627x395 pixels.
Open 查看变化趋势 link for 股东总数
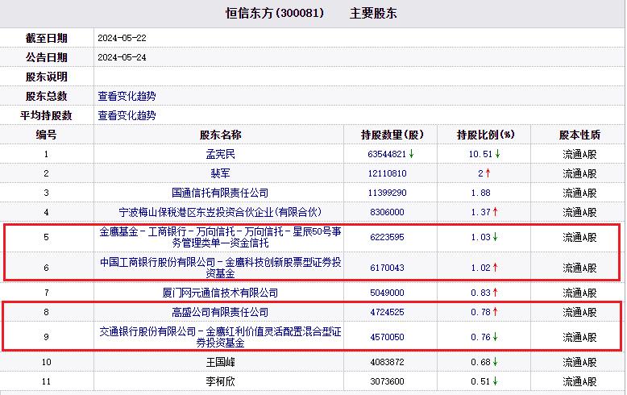[x=127, y=96]
